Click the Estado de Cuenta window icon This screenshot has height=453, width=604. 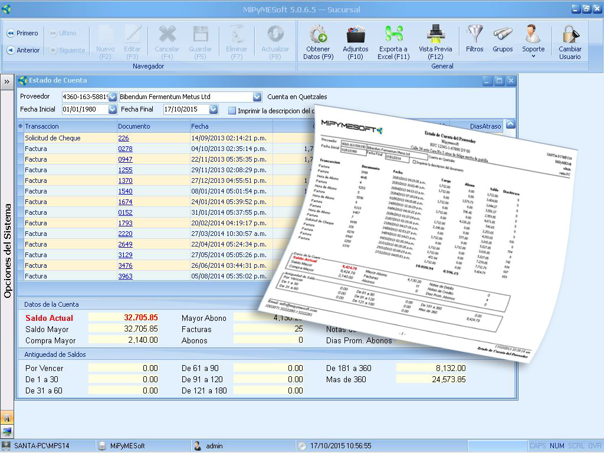click(x=23, y=80)
